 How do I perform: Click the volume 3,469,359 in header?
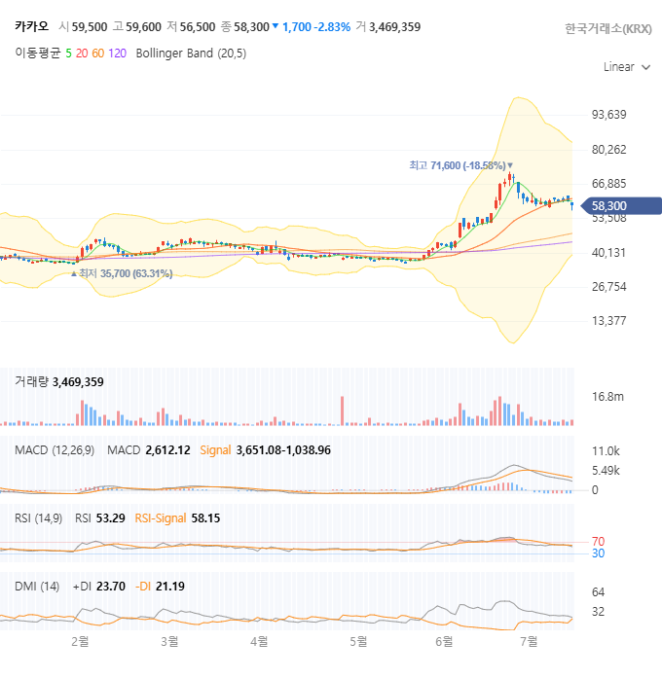394,27
